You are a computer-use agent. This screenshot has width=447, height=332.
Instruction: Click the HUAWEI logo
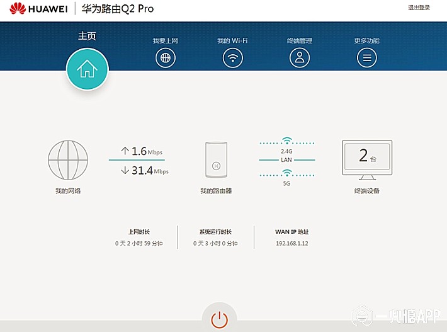tap(39, 9)
